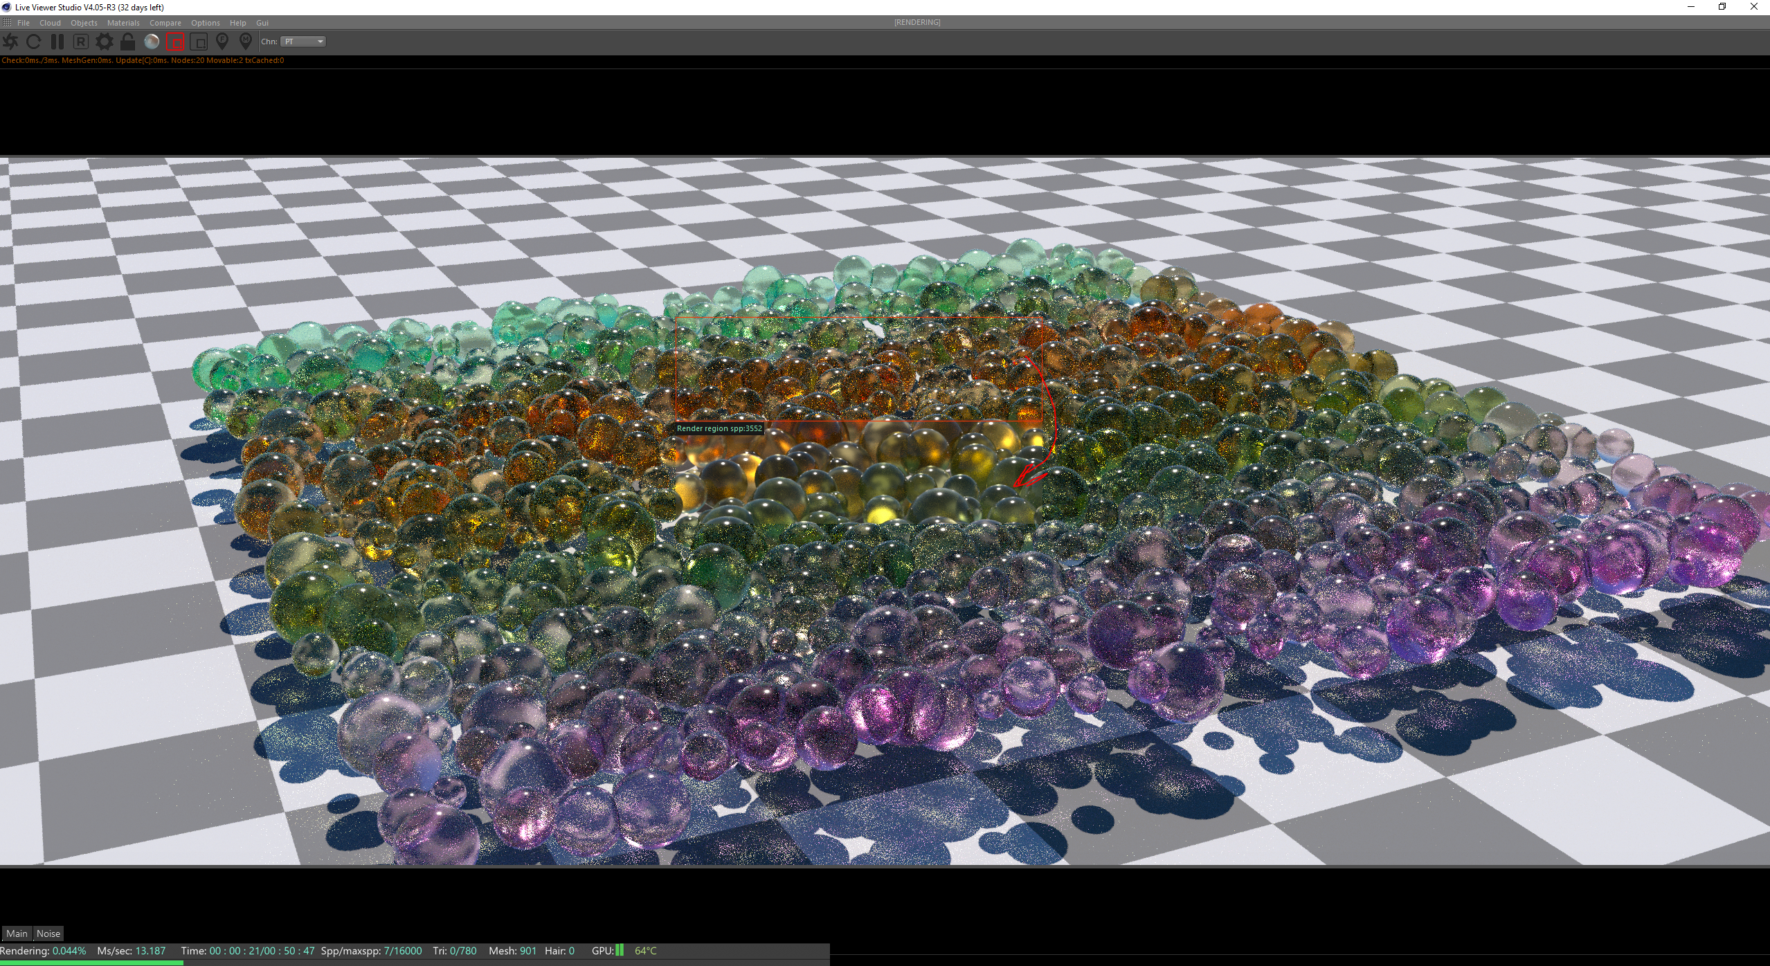The width and height of the screenshot is (1770, 966).
Task: Pause the rendering
Action: (x=57, y=42)
